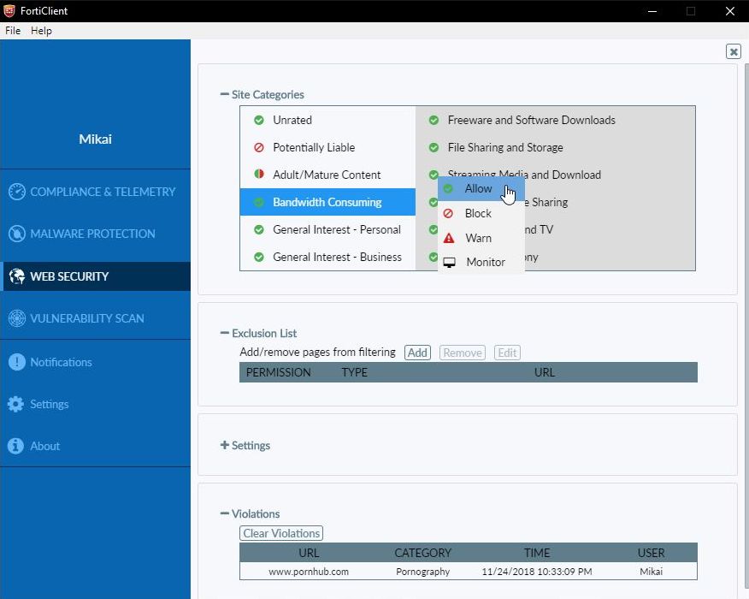Expand the Settings section
The width and height of the screenshot is (749, 599).
(225, 446)
